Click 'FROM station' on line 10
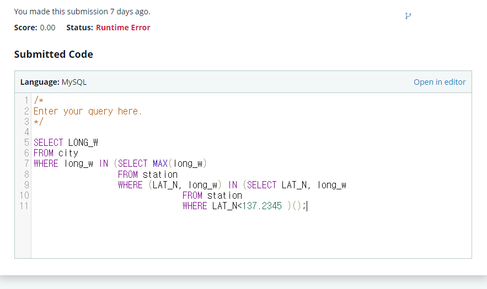The height and width of the screenshot is (289, 487). pos(212,195)
